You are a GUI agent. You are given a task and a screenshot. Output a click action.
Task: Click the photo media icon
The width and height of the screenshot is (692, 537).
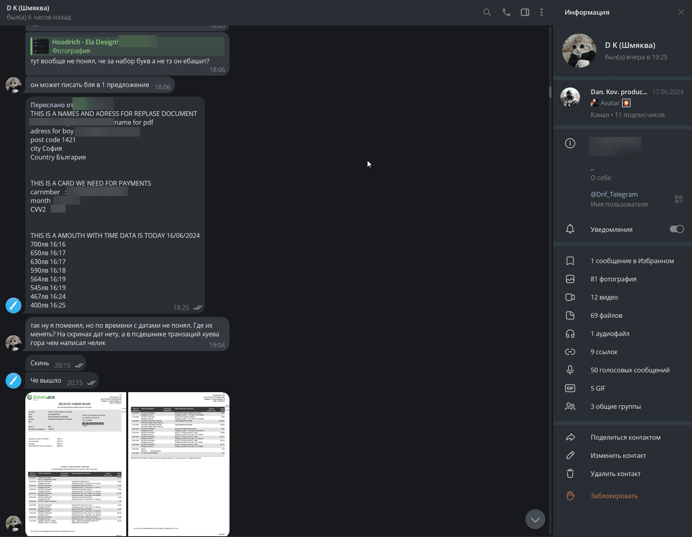point(570,279)
